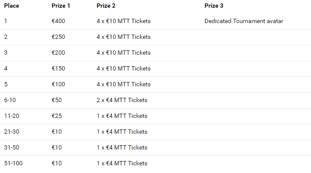This screenshot has height=173, width=311.
Task: Click the 51-100 place range
Action: (x=13, y=164)
